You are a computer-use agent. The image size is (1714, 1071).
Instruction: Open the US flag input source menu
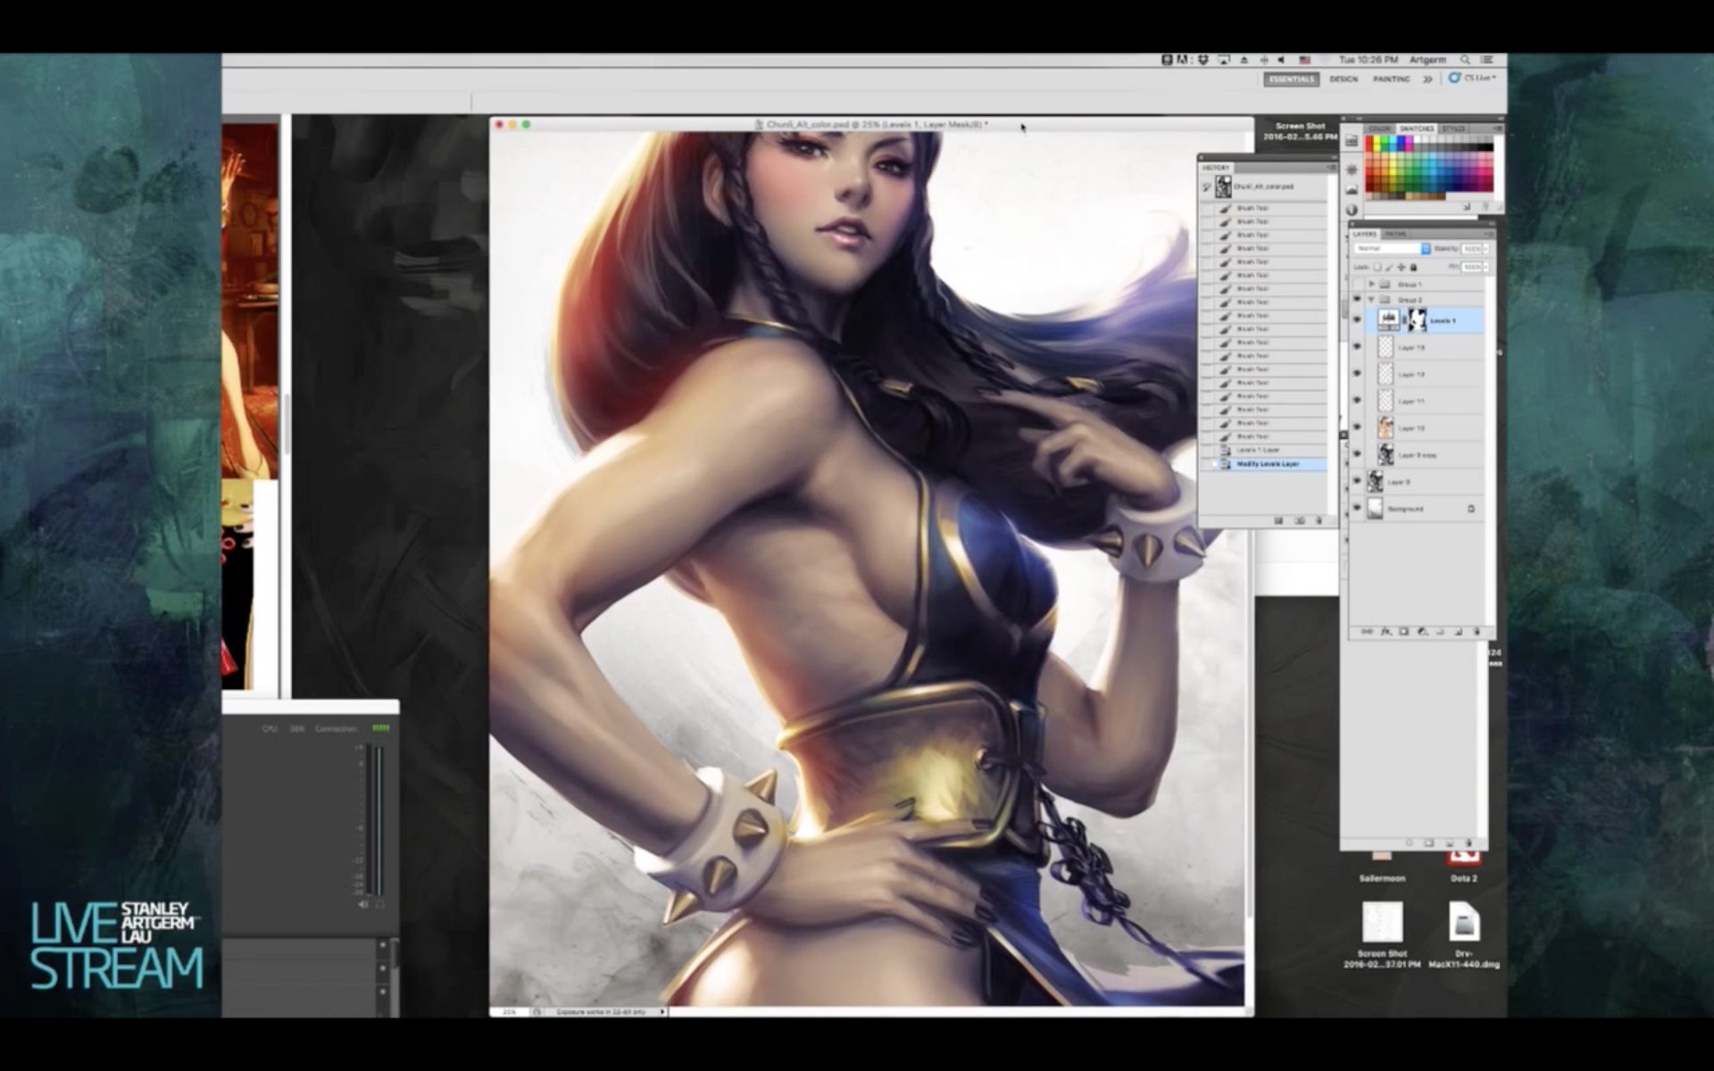[x=1305, y=60]
